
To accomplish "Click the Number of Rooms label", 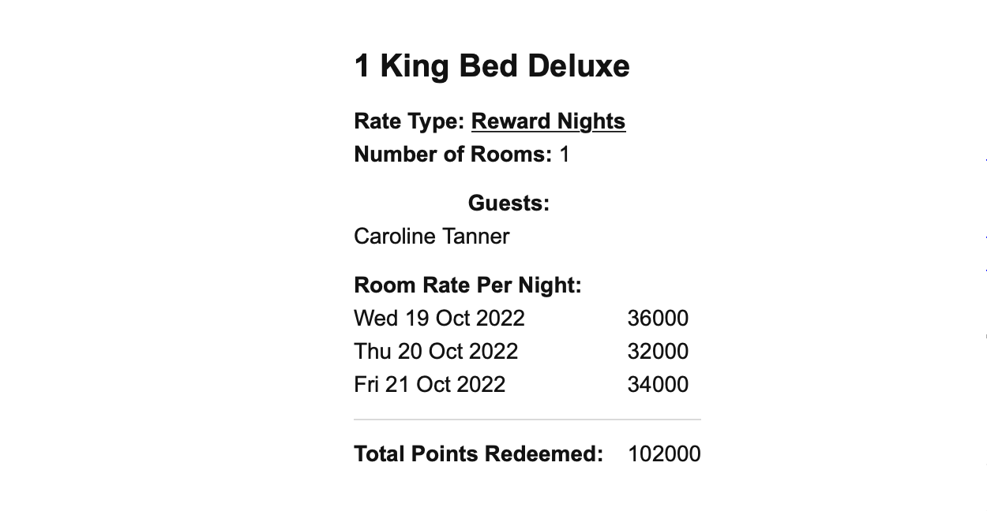I will pos(452,155).
